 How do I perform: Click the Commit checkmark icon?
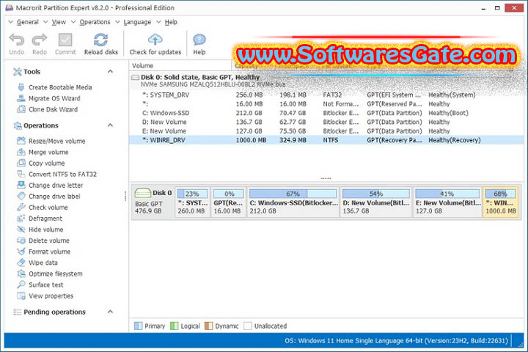pos(65,40)
